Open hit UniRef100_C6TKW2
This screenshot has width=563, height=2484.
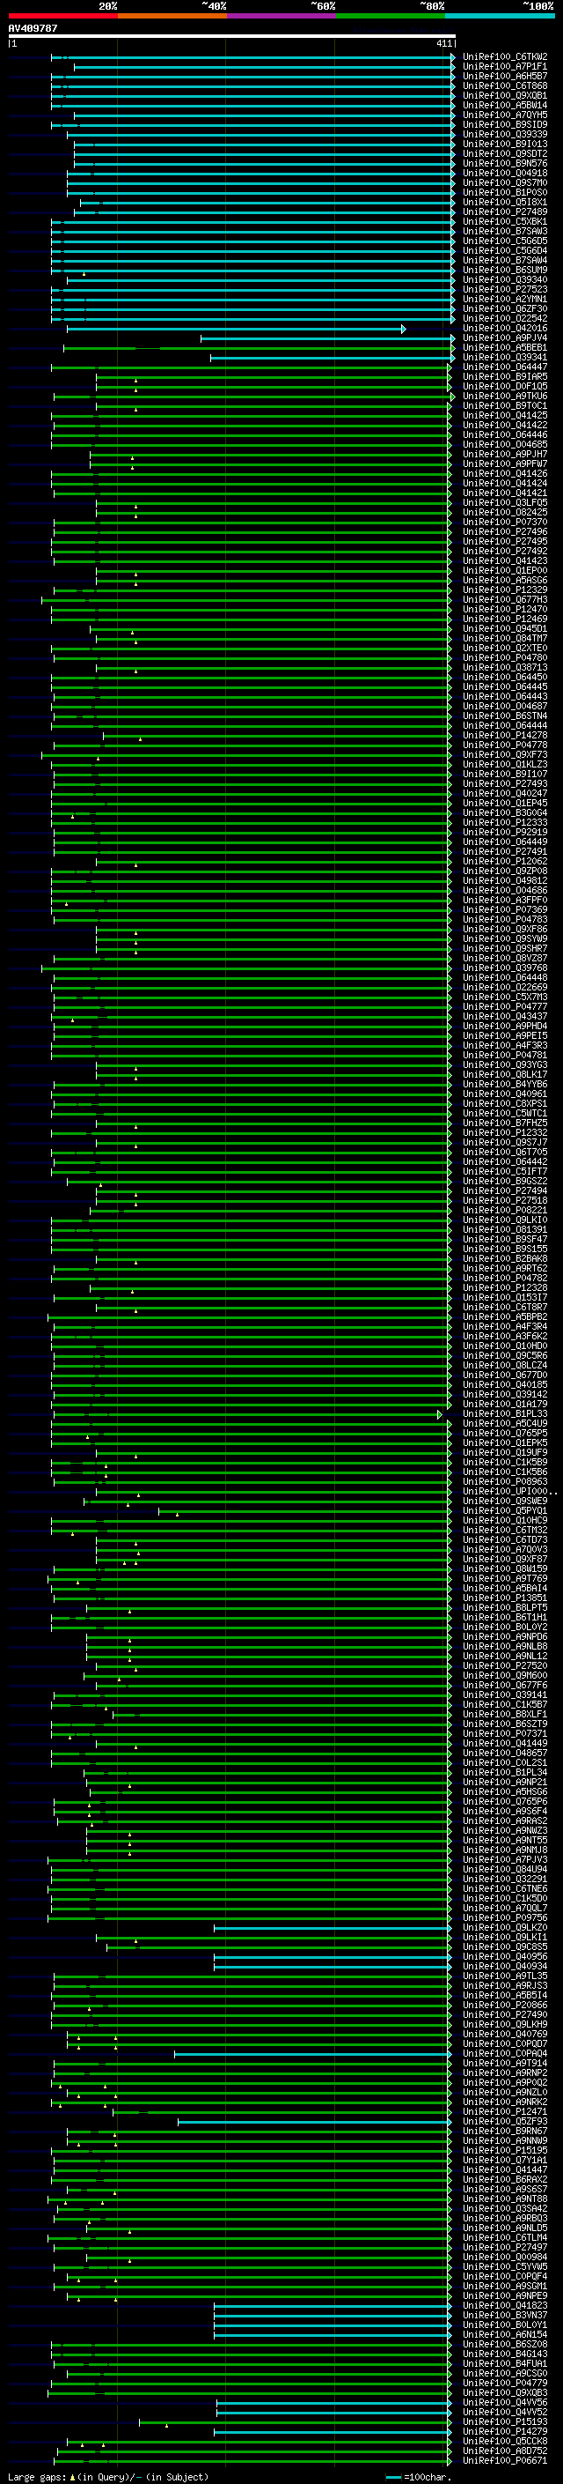pyautogui.click(x=505, y=57)
